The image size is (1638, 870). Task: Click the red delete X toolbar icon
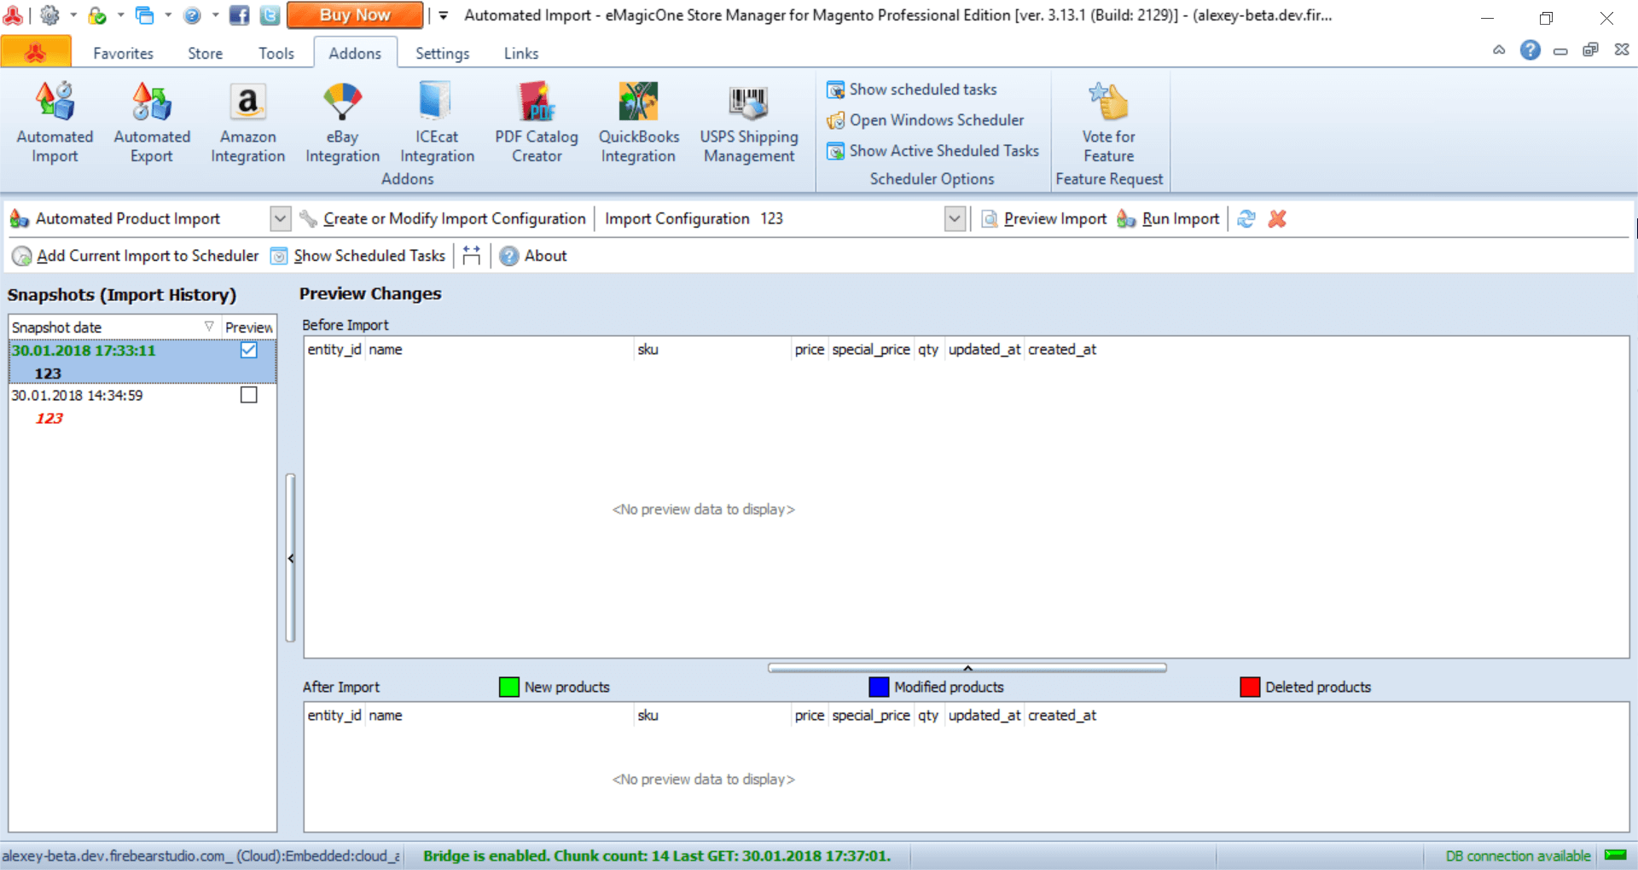(x=1277, y=219)
